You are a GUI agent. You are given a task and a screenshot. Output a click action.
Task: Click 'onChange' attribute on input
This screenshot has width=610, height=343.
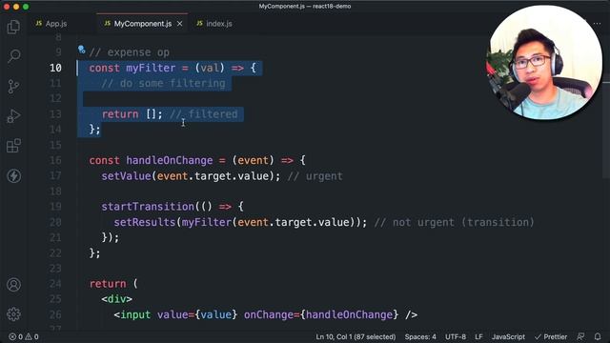click(x=269, y=314)
